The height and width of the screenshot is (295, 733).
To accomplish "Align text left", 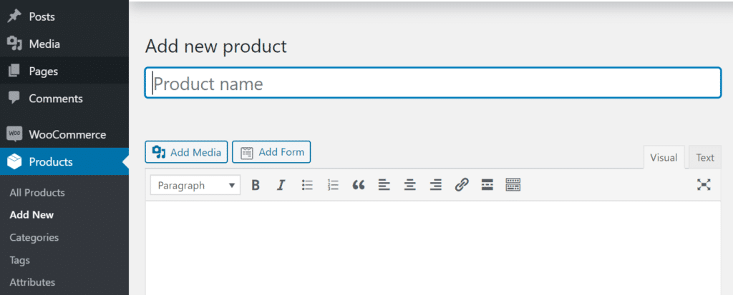I will click(384, 185).
